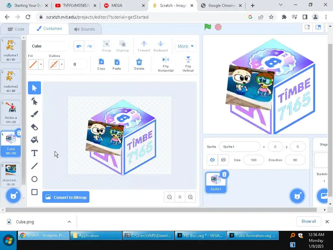Select the Brush tool

click(x=34, y=114)
